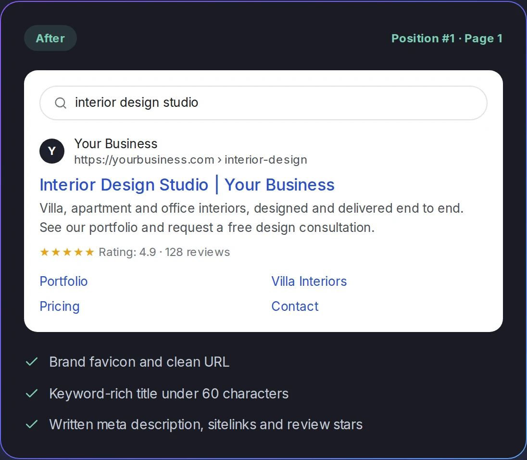Click 'Keyword-rich title under 60 characters' text
Screen dimensions: 527x460
click(169, 394)
